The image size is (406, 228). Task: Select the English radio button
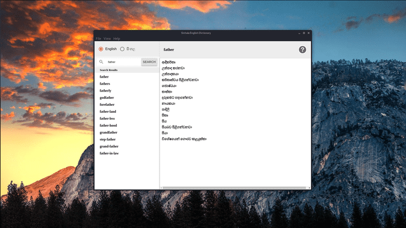[x=101, y=49]
